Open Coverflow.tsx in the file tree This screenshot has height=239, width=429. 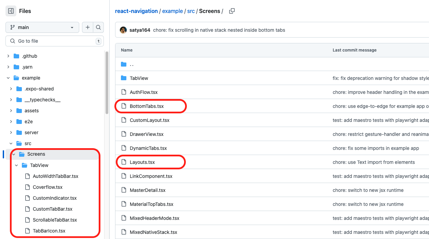pyautogui.click(x=48, y=187)
